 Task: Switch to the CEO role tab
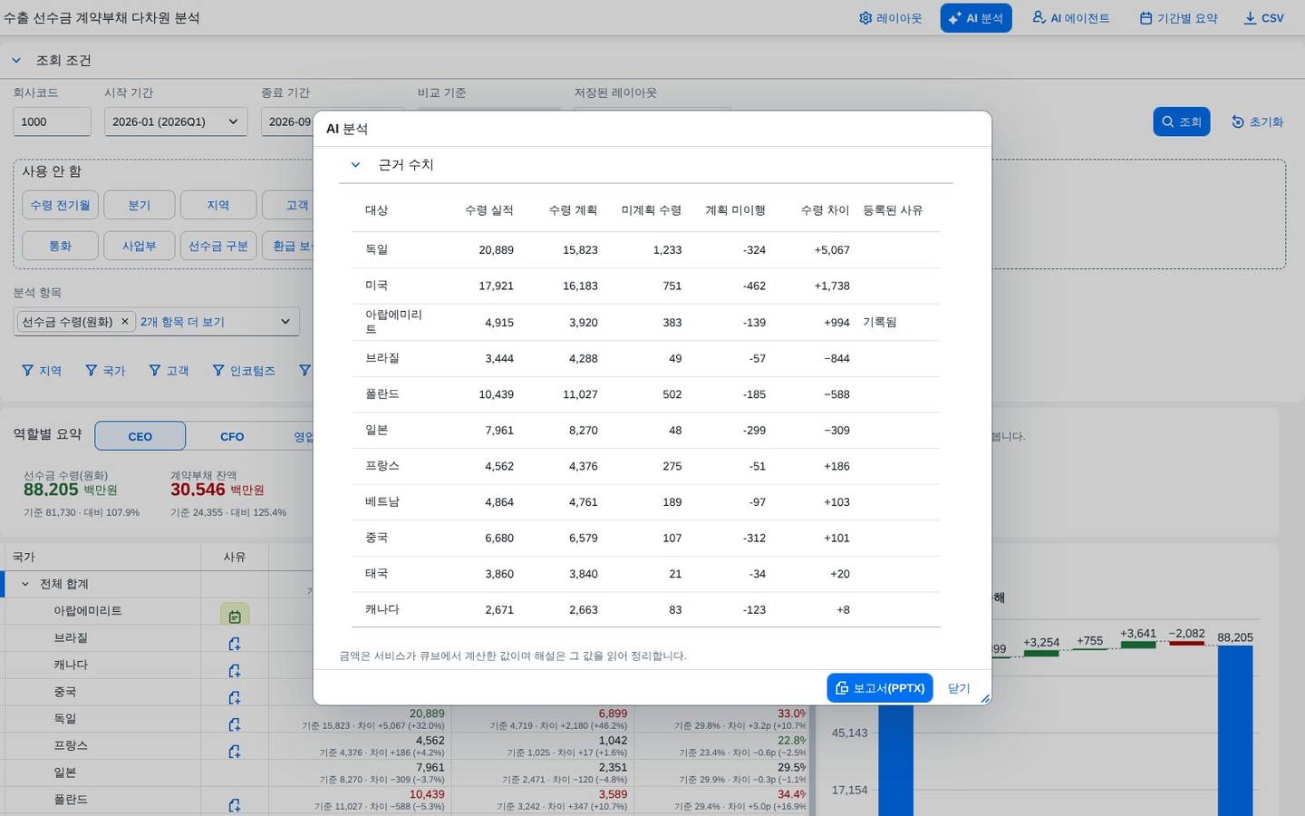point(140,436)
